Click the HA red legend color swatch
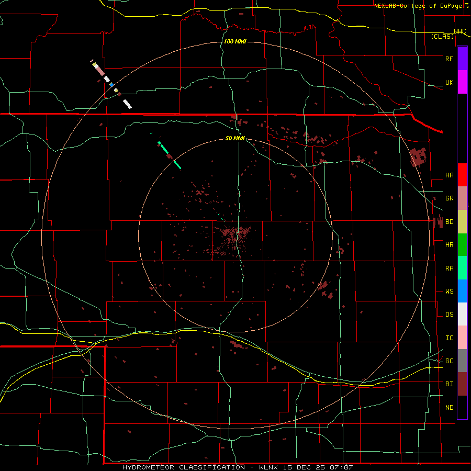The image size is (471, 471). point(462,175)
